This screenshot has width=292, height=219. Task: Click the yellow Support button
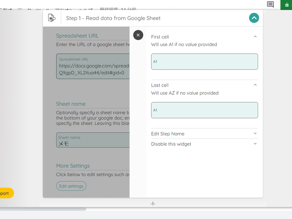(6, 193)
